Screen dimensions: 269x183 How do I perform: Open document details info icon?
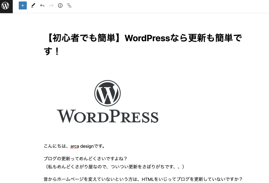point(60,5)
